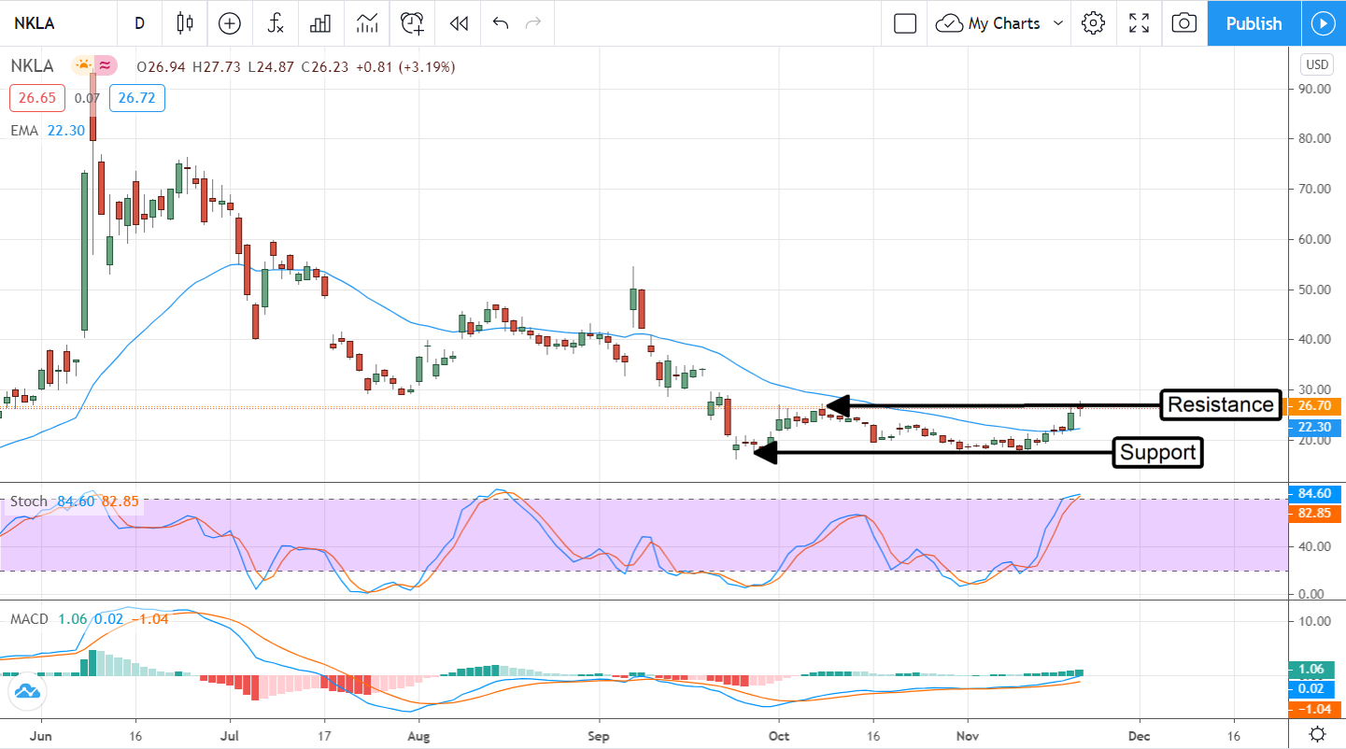Redo the chart action
The width and height of the screenshot is (1346, 749).
pyautogui.click(x=533, y=23)
